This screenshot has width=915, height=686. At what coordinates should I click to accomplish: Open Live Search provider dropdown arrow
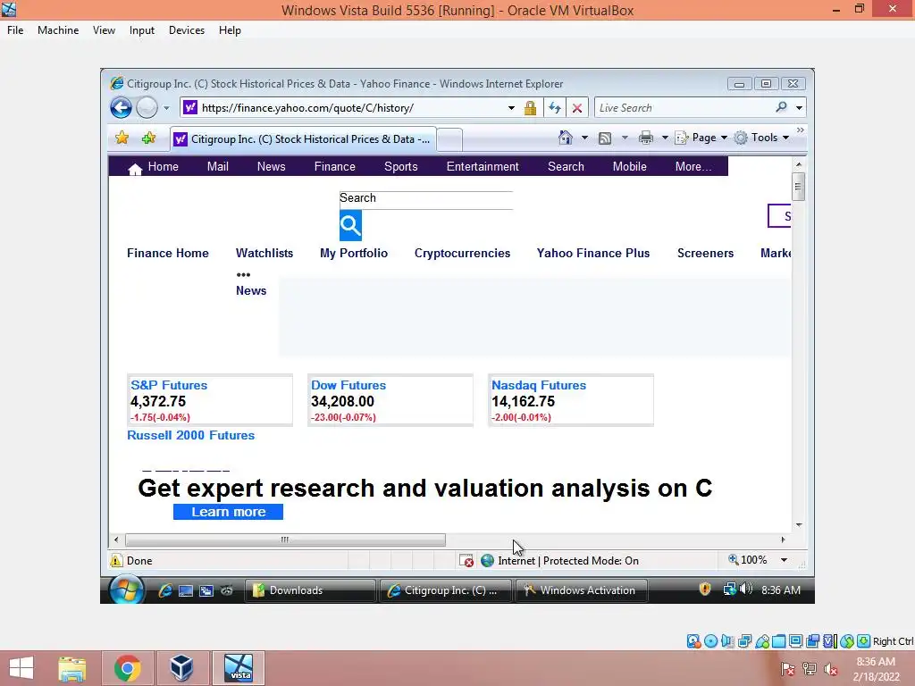click(x=799, y=108)
